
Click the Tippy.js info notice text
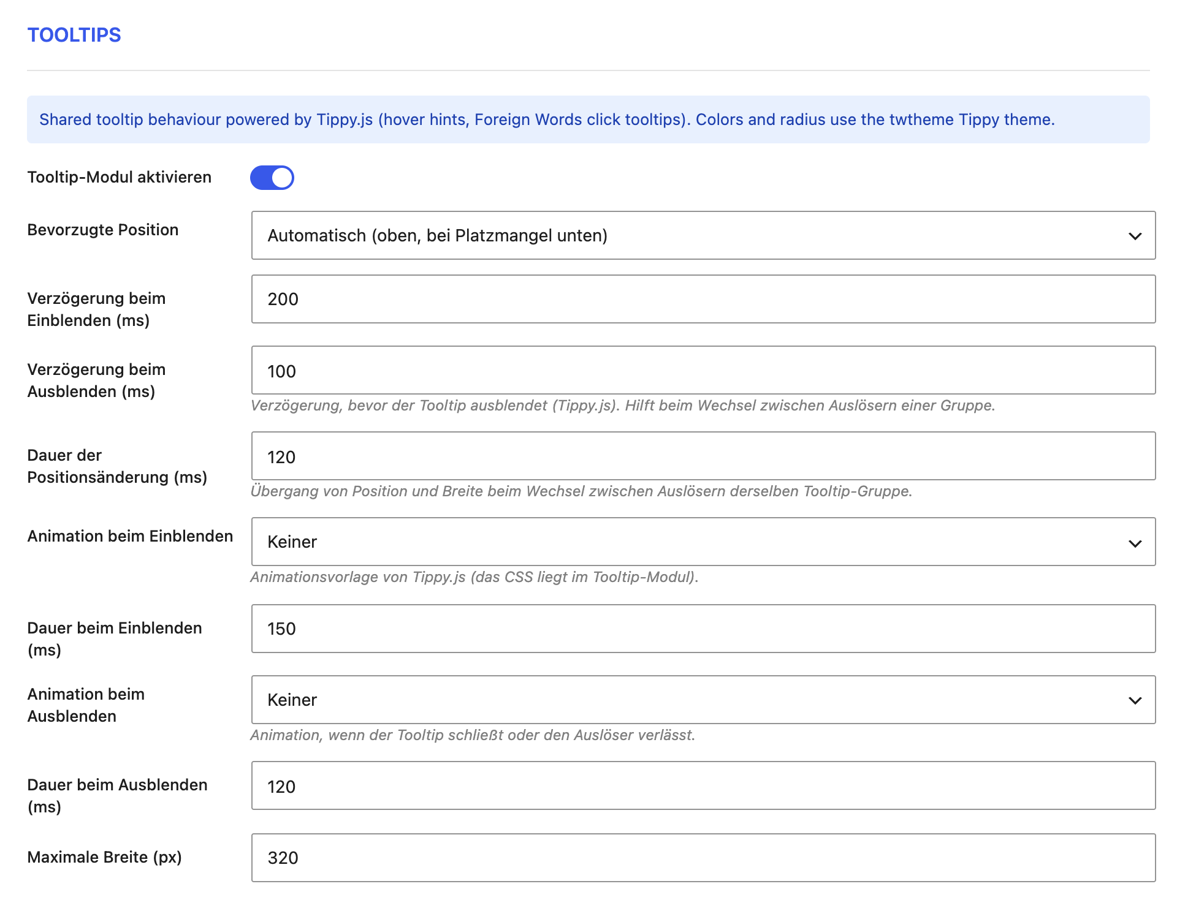[547, 119]
